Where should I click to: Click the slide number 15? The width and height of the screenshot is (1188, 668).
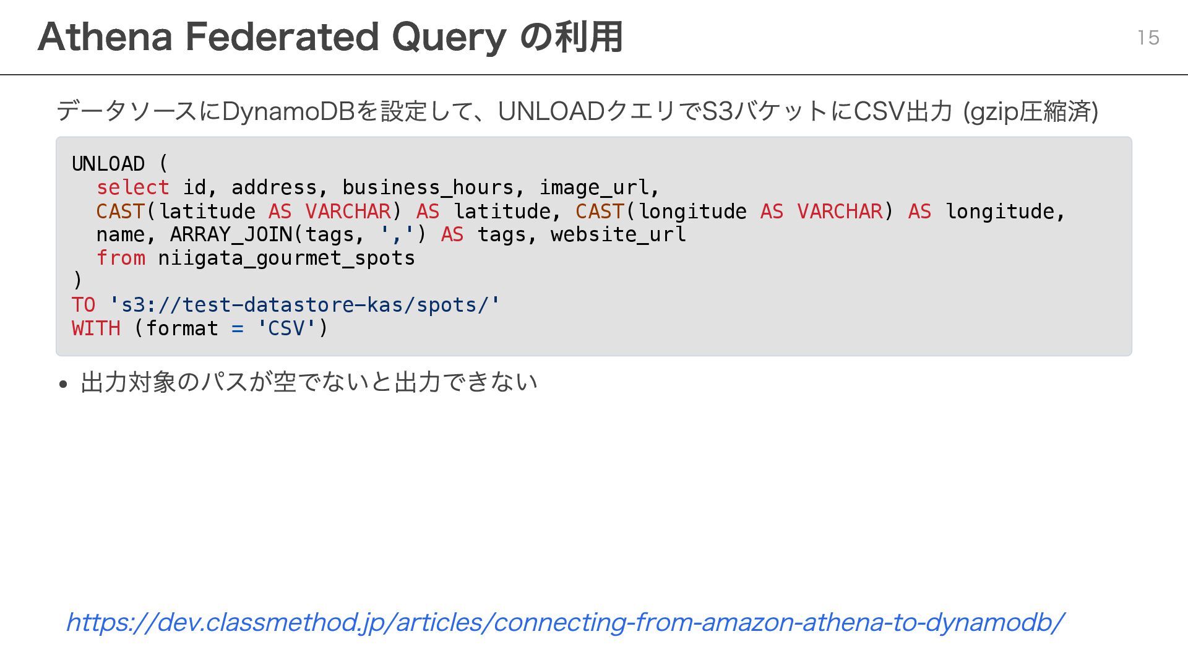pos(1148,38)
